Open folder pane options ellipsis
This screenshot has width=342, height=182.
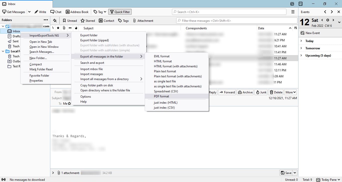click(46, 20)
